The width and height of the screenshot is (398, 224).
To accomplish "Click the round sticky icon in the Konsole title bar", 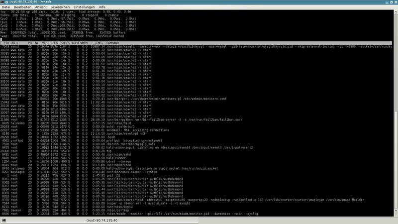I will point(6,2).
